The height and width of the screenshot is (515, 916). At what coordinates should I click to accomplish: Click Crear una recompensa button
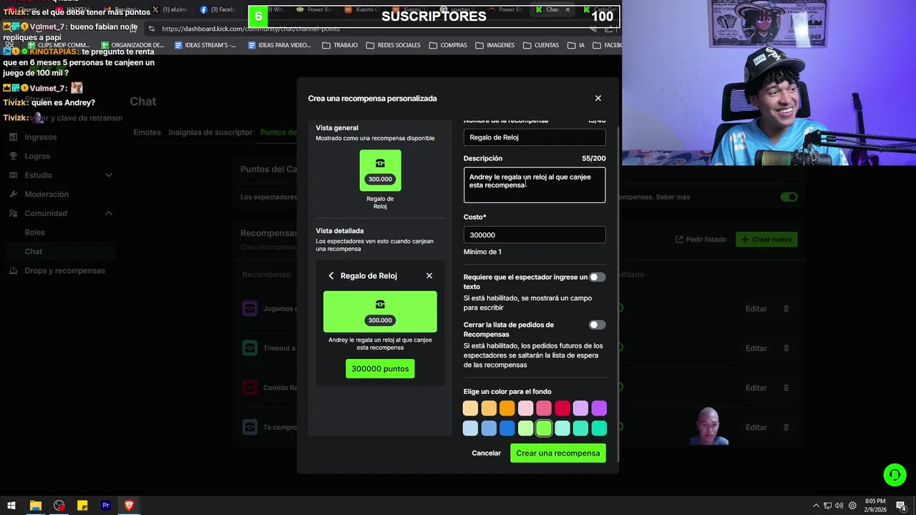557,453
